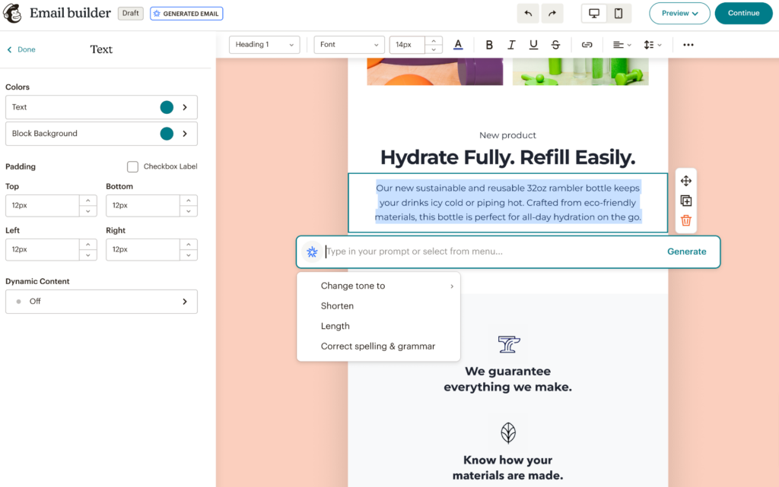Expand Dynamic Content Off setting
Screen dimensions: 779x487
(101, 302)
